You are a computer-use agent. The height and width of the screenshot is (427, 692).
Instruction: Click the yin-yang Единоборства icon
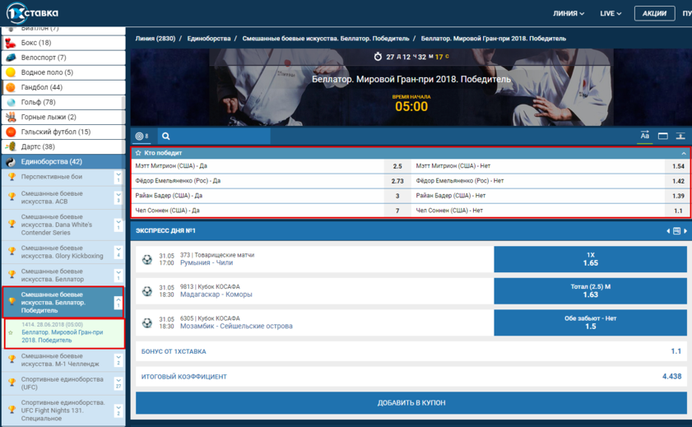coord(11,162)
